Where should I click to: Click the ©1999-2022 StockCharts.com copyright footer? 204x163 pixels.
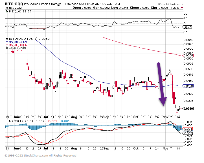41,156
